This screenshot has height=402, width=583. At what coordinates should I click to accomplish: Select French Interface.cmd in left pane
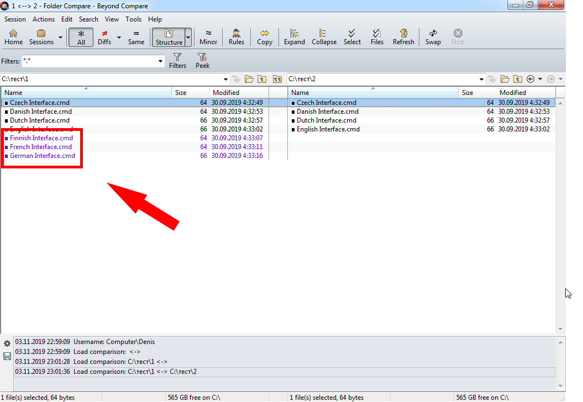[41, 147]
